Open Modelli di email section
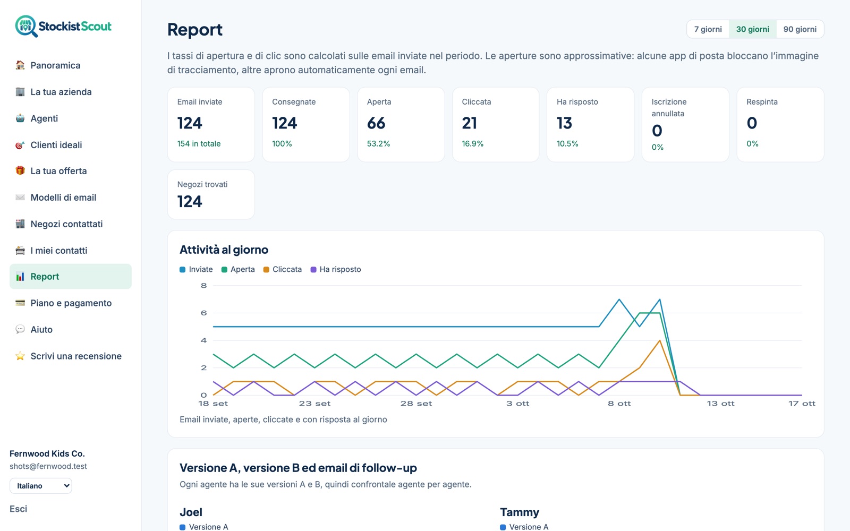Screen dimensions: 850x531 [x=71, y=198]
